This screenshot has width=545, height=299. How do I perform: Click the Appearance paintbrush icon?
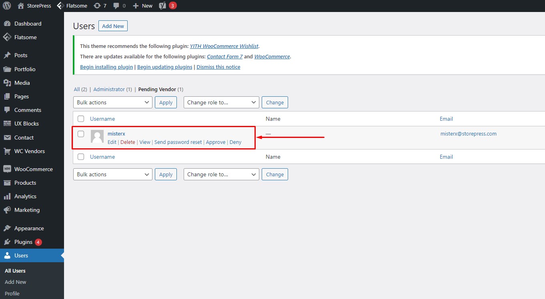pyautogui.click(x=7, y=228)
